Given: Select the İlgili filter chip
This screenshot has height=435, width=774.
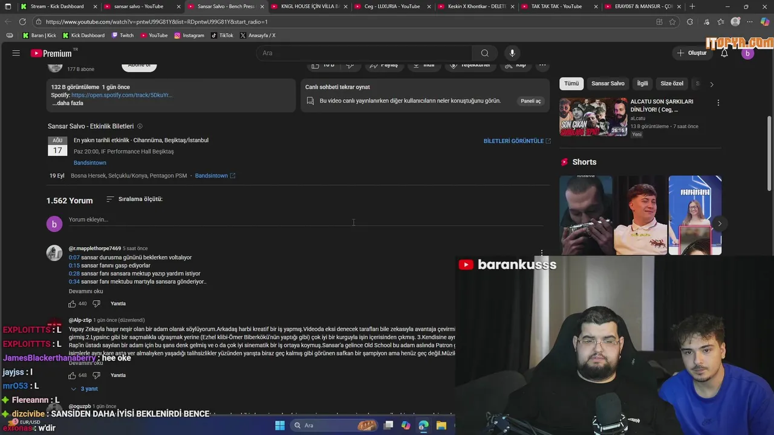Looking at the screenshot, I should (x=642, y=83).
